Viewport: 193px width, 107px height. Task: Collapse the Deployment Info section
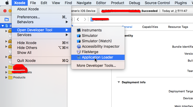(119, 82)
